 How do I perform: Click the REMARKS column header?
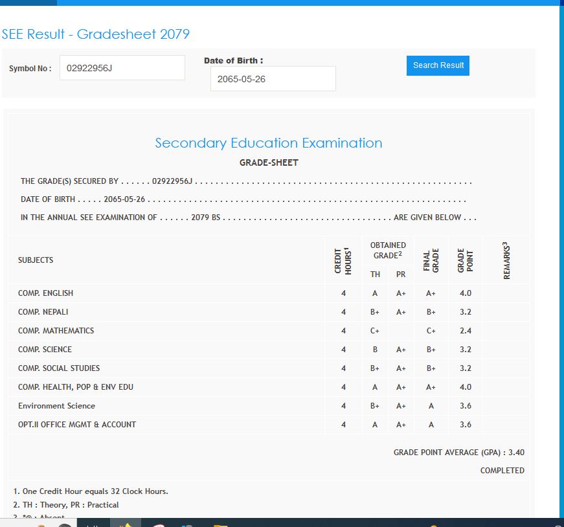click(506, 260)
